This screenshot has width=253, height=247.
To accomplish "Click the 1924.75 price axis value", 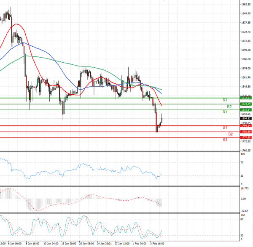I will tap(246, 32).
